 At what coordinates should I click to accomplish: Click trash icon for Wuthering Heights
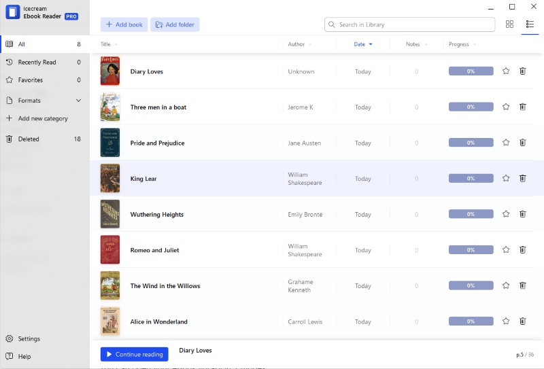522,214
